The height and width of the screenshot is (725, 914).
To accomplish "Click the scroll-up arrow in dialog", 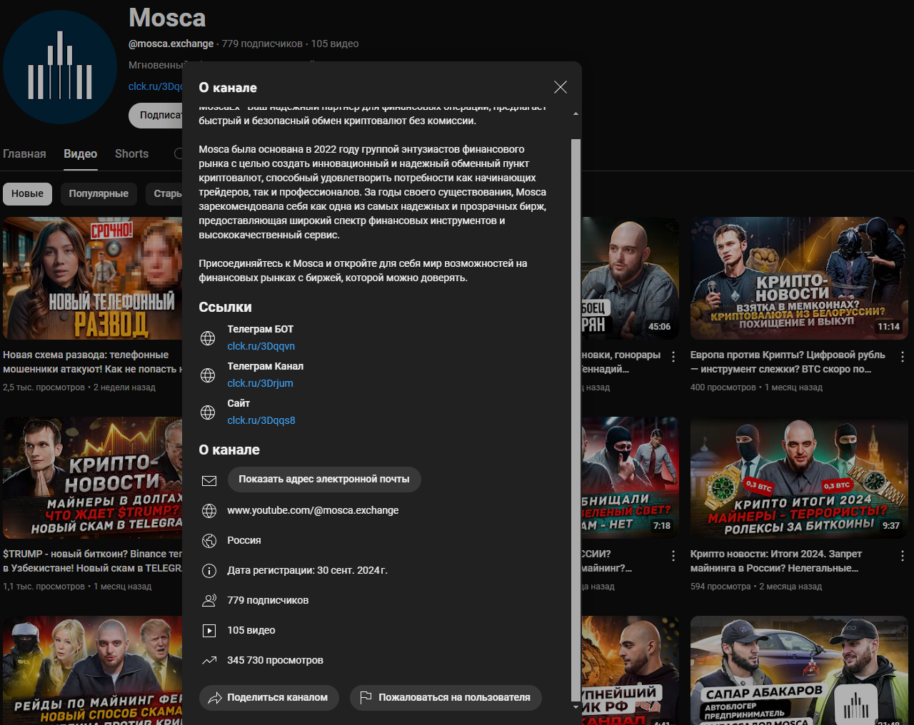I will click(x=576, y=113).
